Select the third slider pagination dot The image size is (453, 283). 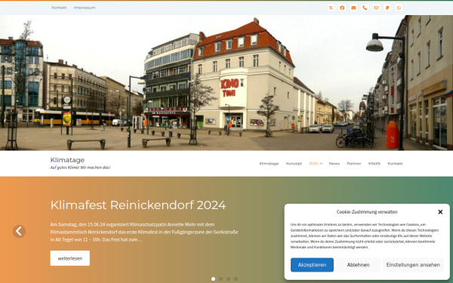(228, 279)
